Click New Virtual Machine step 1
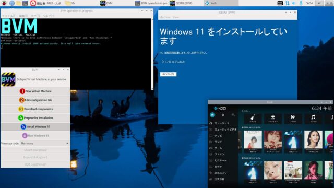The image size is (334, 188). 35,91
